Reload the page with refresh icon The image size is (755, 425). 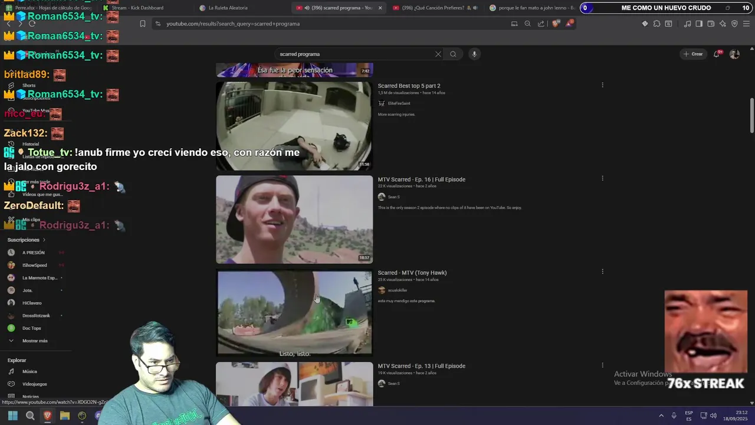point(32,24)
